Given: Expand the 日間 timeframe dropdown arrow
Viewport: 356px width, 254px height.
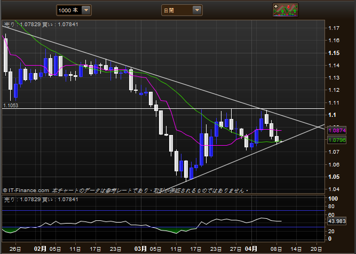Looking at the screenshot, I should click(197, 10).
